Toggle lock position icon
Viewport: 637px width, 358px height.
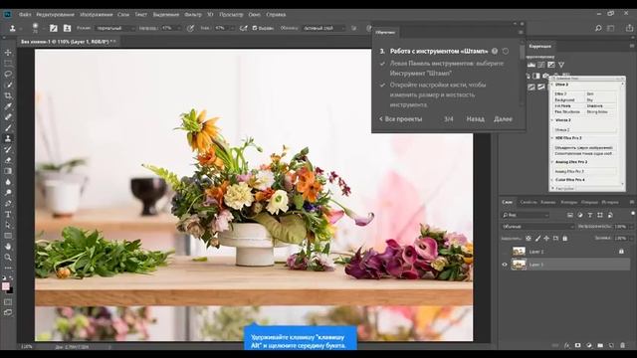coord(546,239)
